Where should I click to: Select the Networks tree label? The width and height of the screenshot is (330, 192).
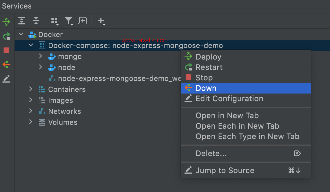[x=65, y=111]
